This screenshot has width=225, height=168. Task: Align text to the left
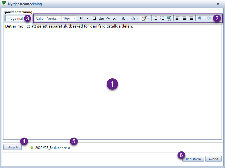(178, 18)
